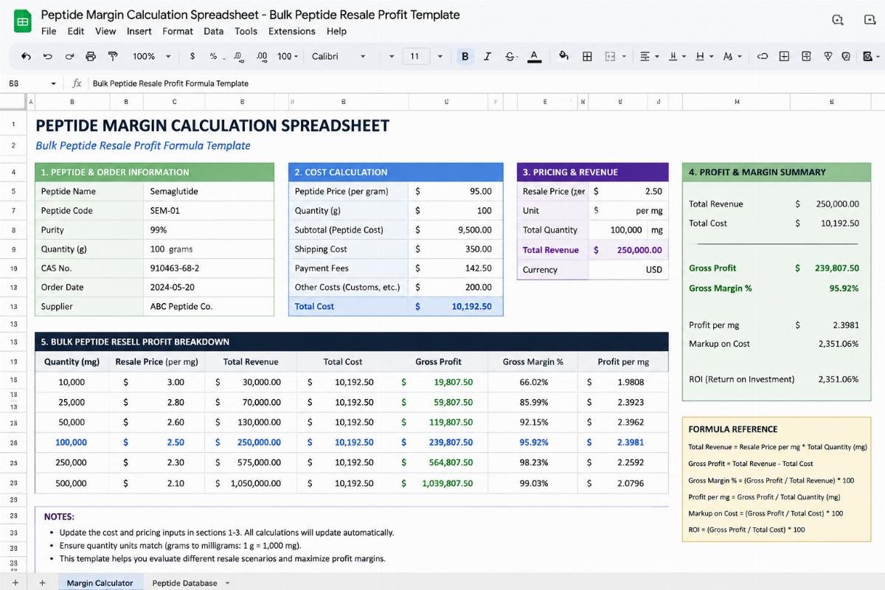Toggle bold formatting

coord(465,56)
